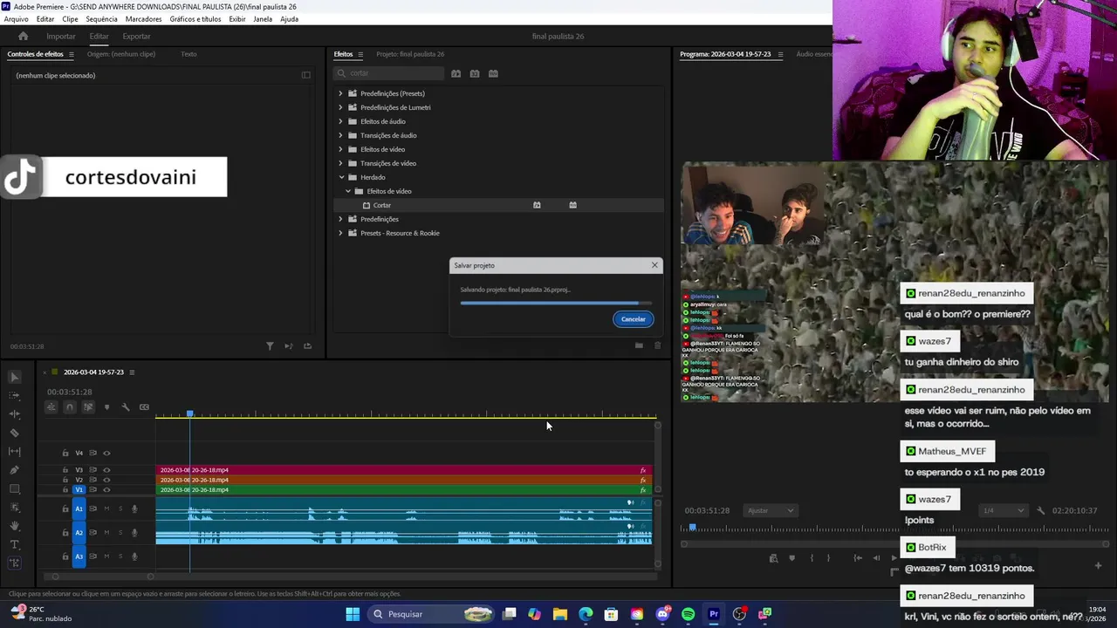
Task: Toggle insert sequences as nests option
Action: [51, 407]
